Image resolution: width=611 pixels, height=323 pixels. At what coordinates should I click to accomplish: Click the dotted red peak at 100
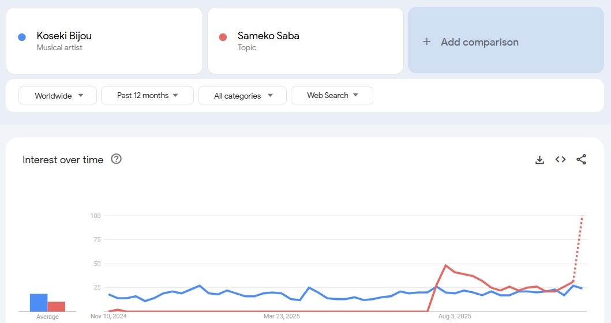(582, 216)
